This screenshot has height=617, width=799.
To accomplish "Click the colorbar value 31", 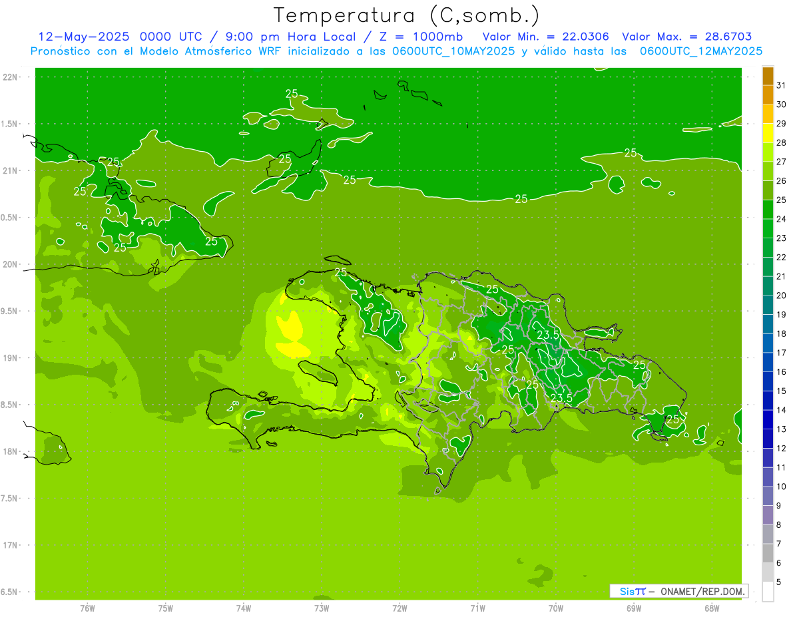I will (x=781, y=85).
